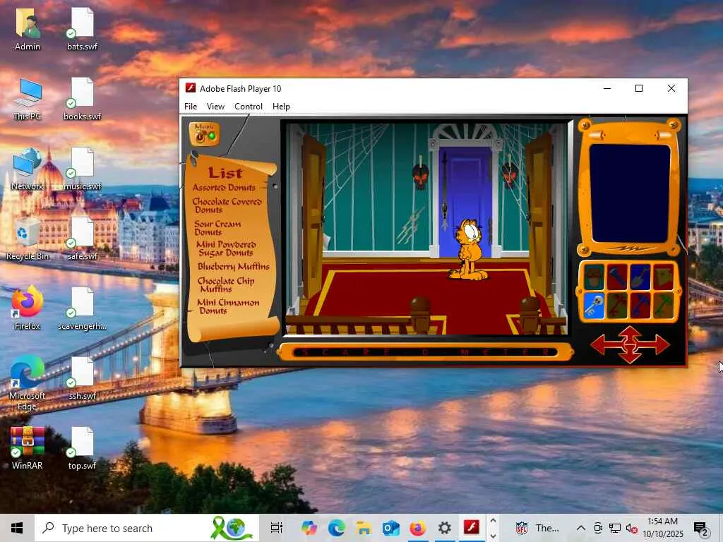
Task: Select the brown key on the green slot
Action: (616, 306)
